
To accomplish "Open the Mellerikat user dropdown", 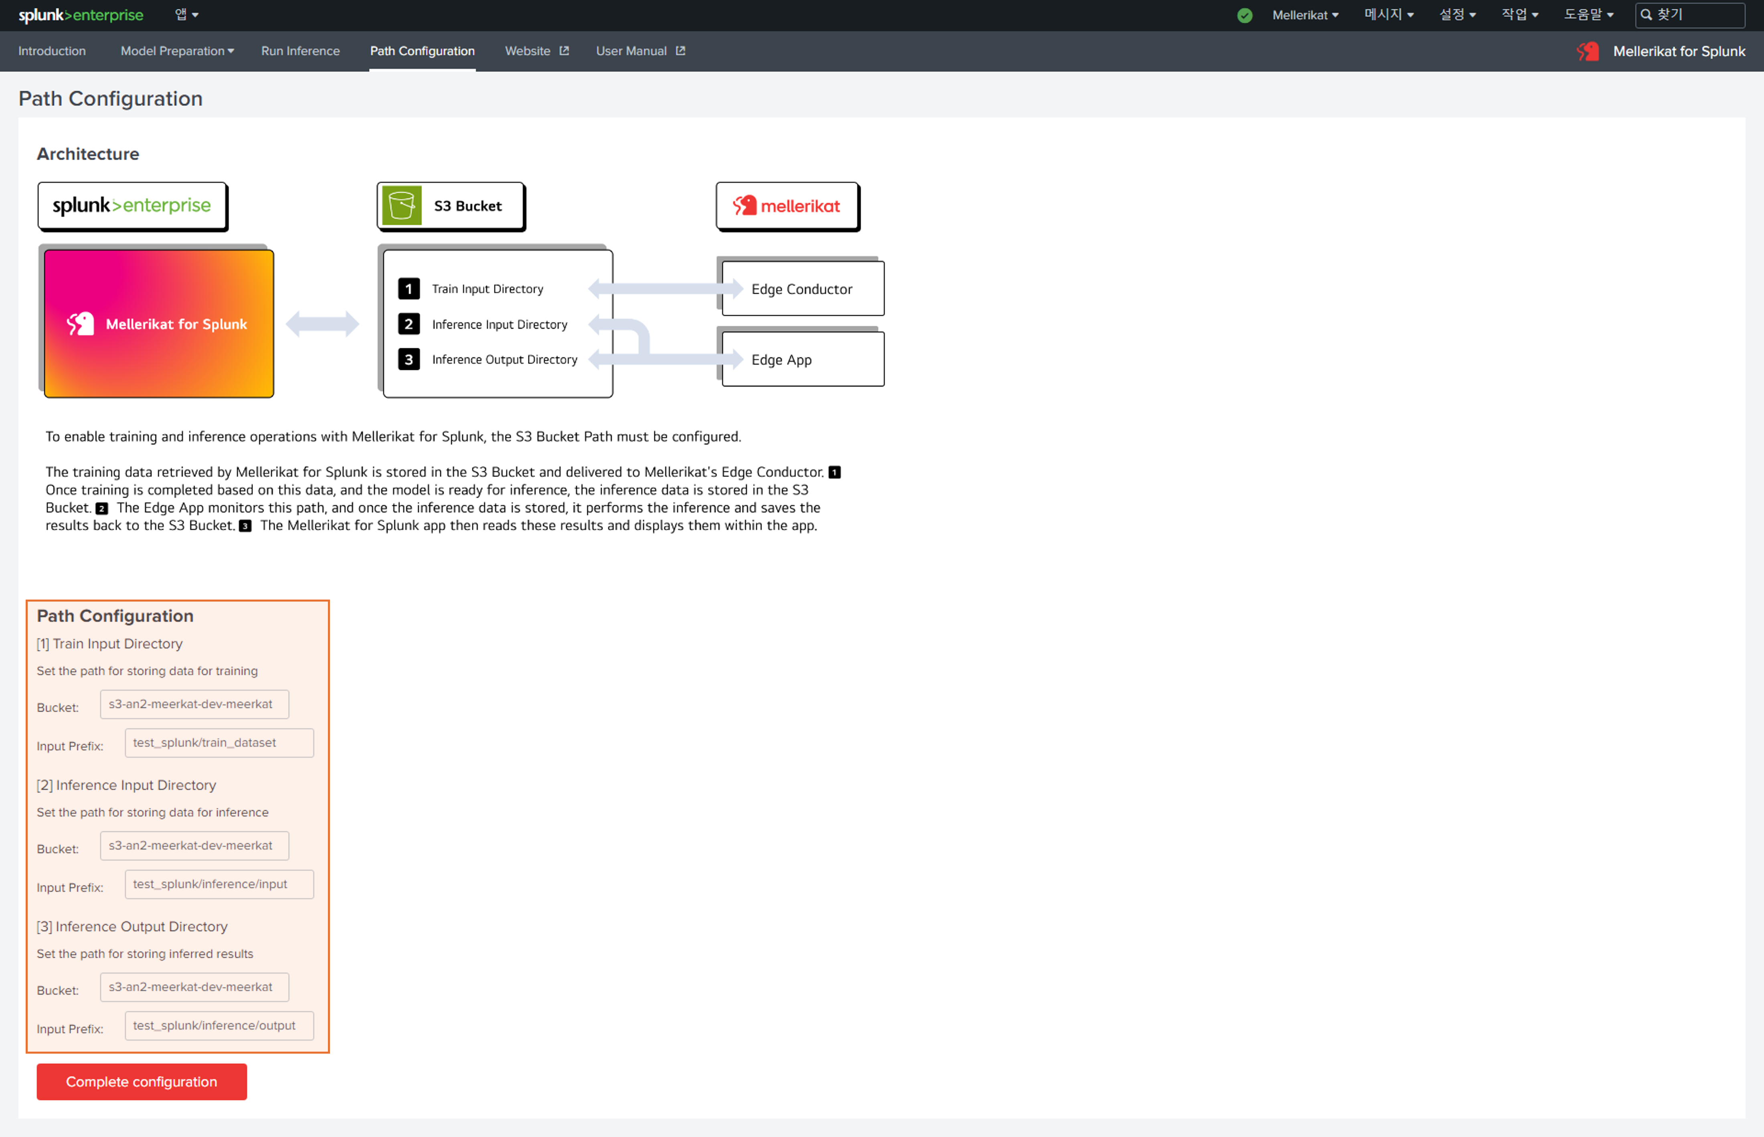I will click(1305, 15).
